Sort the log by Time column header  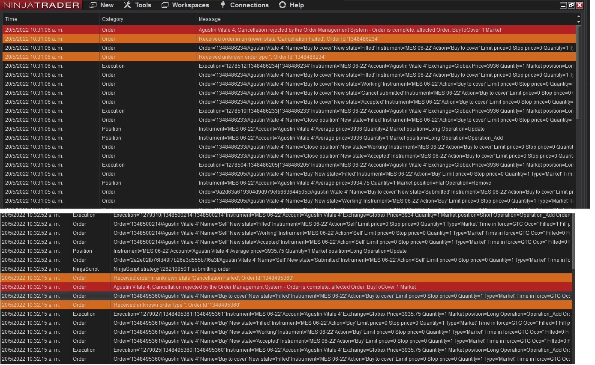51,19
